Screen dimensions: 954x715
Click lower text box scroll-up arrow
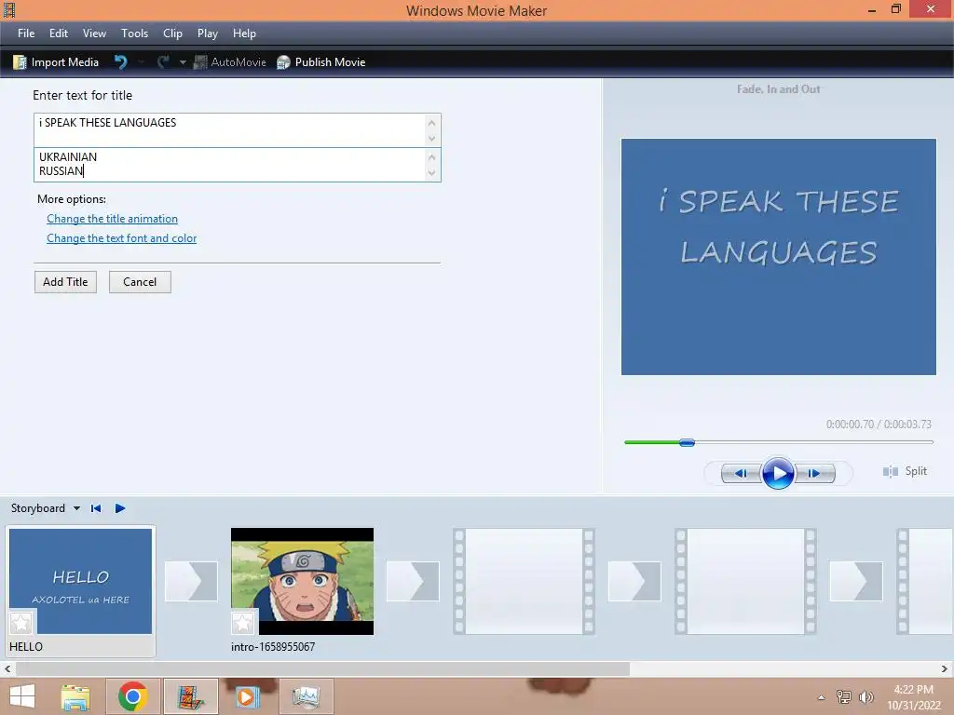432,156
